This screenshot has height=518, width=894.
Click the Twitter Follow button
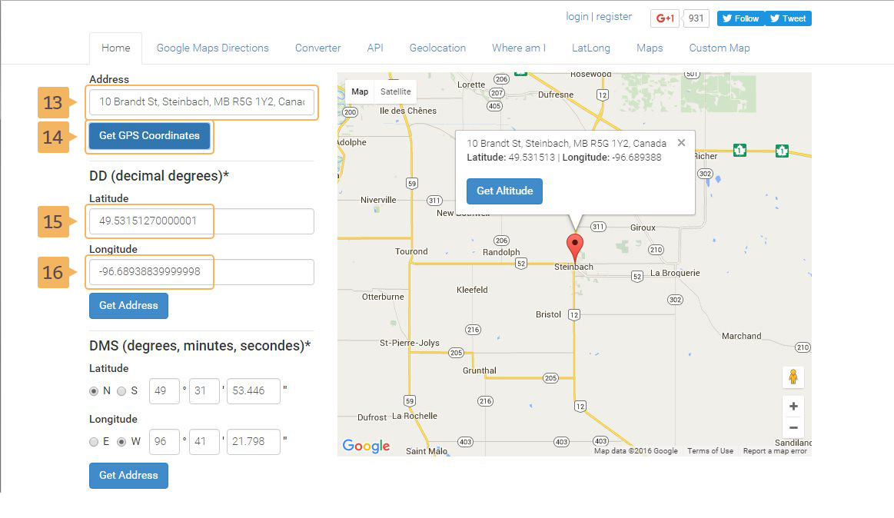740,18
